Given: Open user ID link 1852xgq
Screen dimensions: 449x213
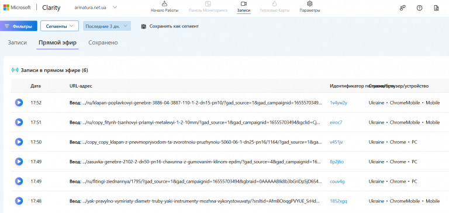Looking at the screenshot, I should [339, 201].
